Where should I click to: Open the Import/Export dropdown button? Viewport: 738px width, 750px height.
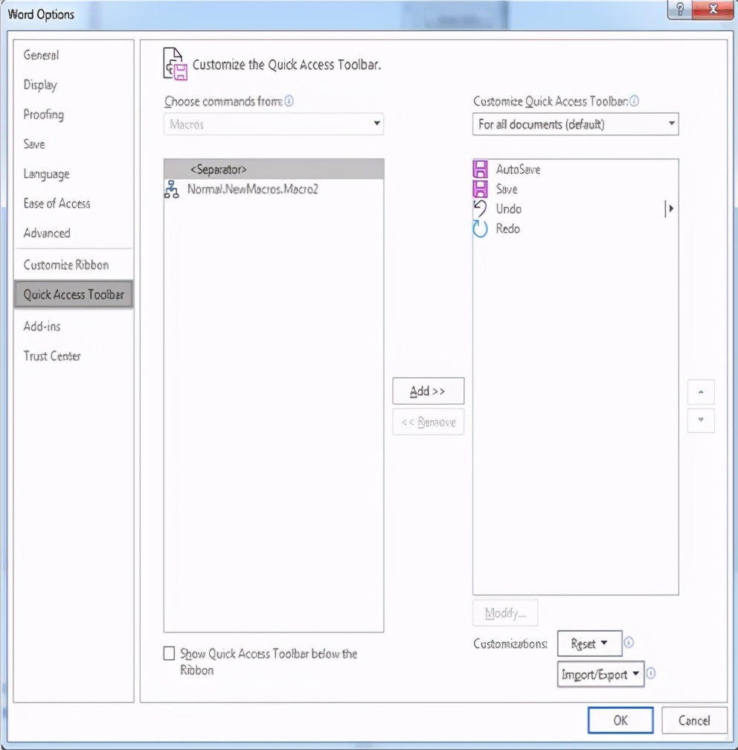pyautogui.click(x=600, y=674)
